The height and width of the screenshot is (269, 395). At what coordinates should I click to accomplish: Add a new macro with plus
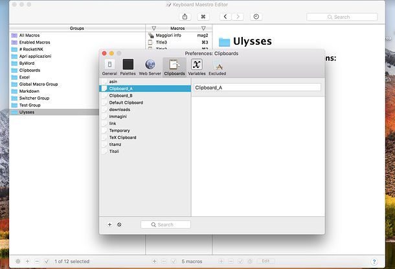coord(154,261)
